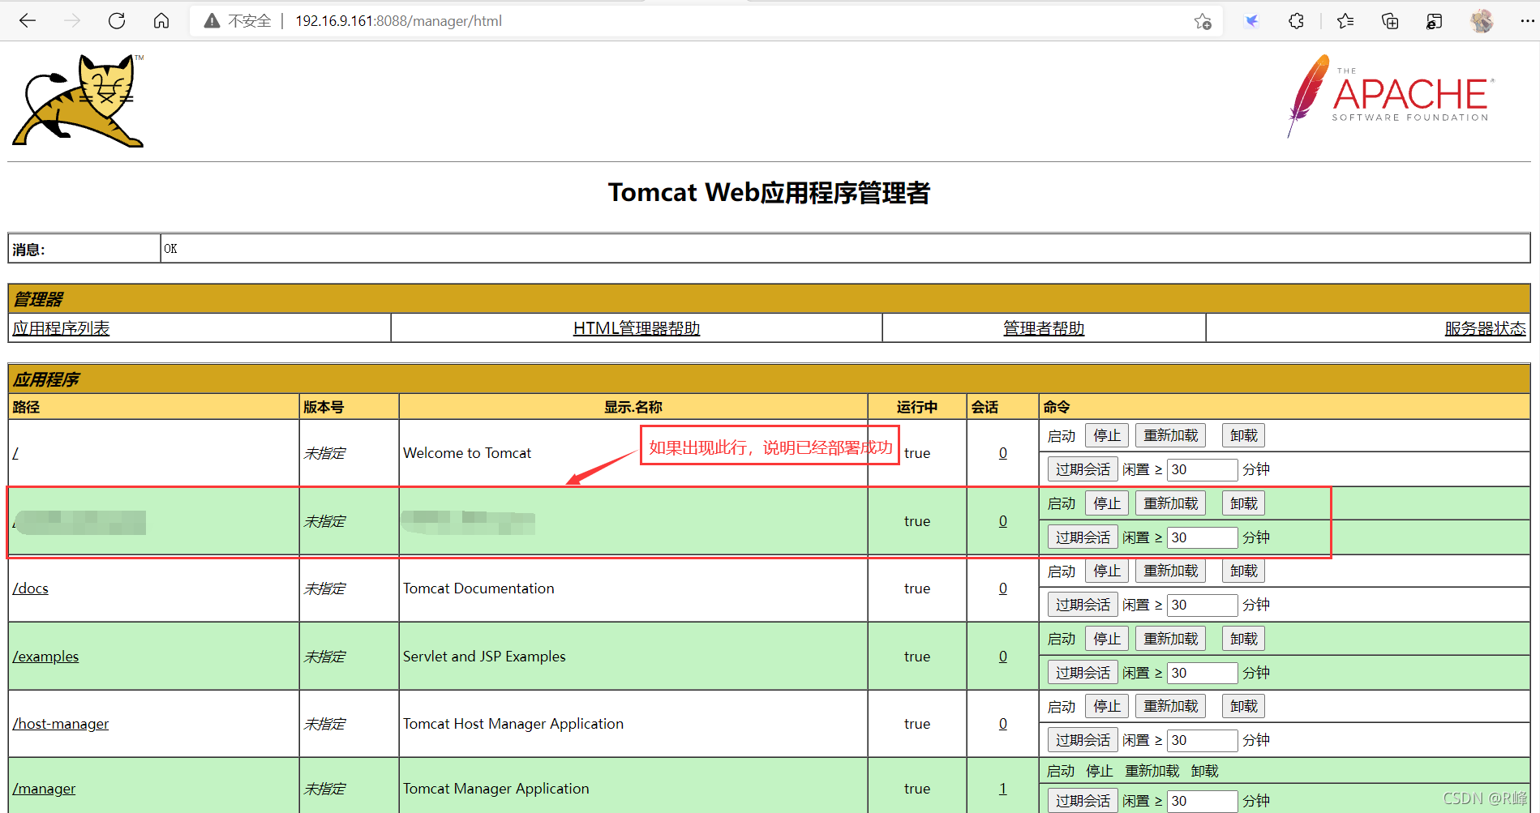Open the 应用程序列表 link

(x=60, y=327)
